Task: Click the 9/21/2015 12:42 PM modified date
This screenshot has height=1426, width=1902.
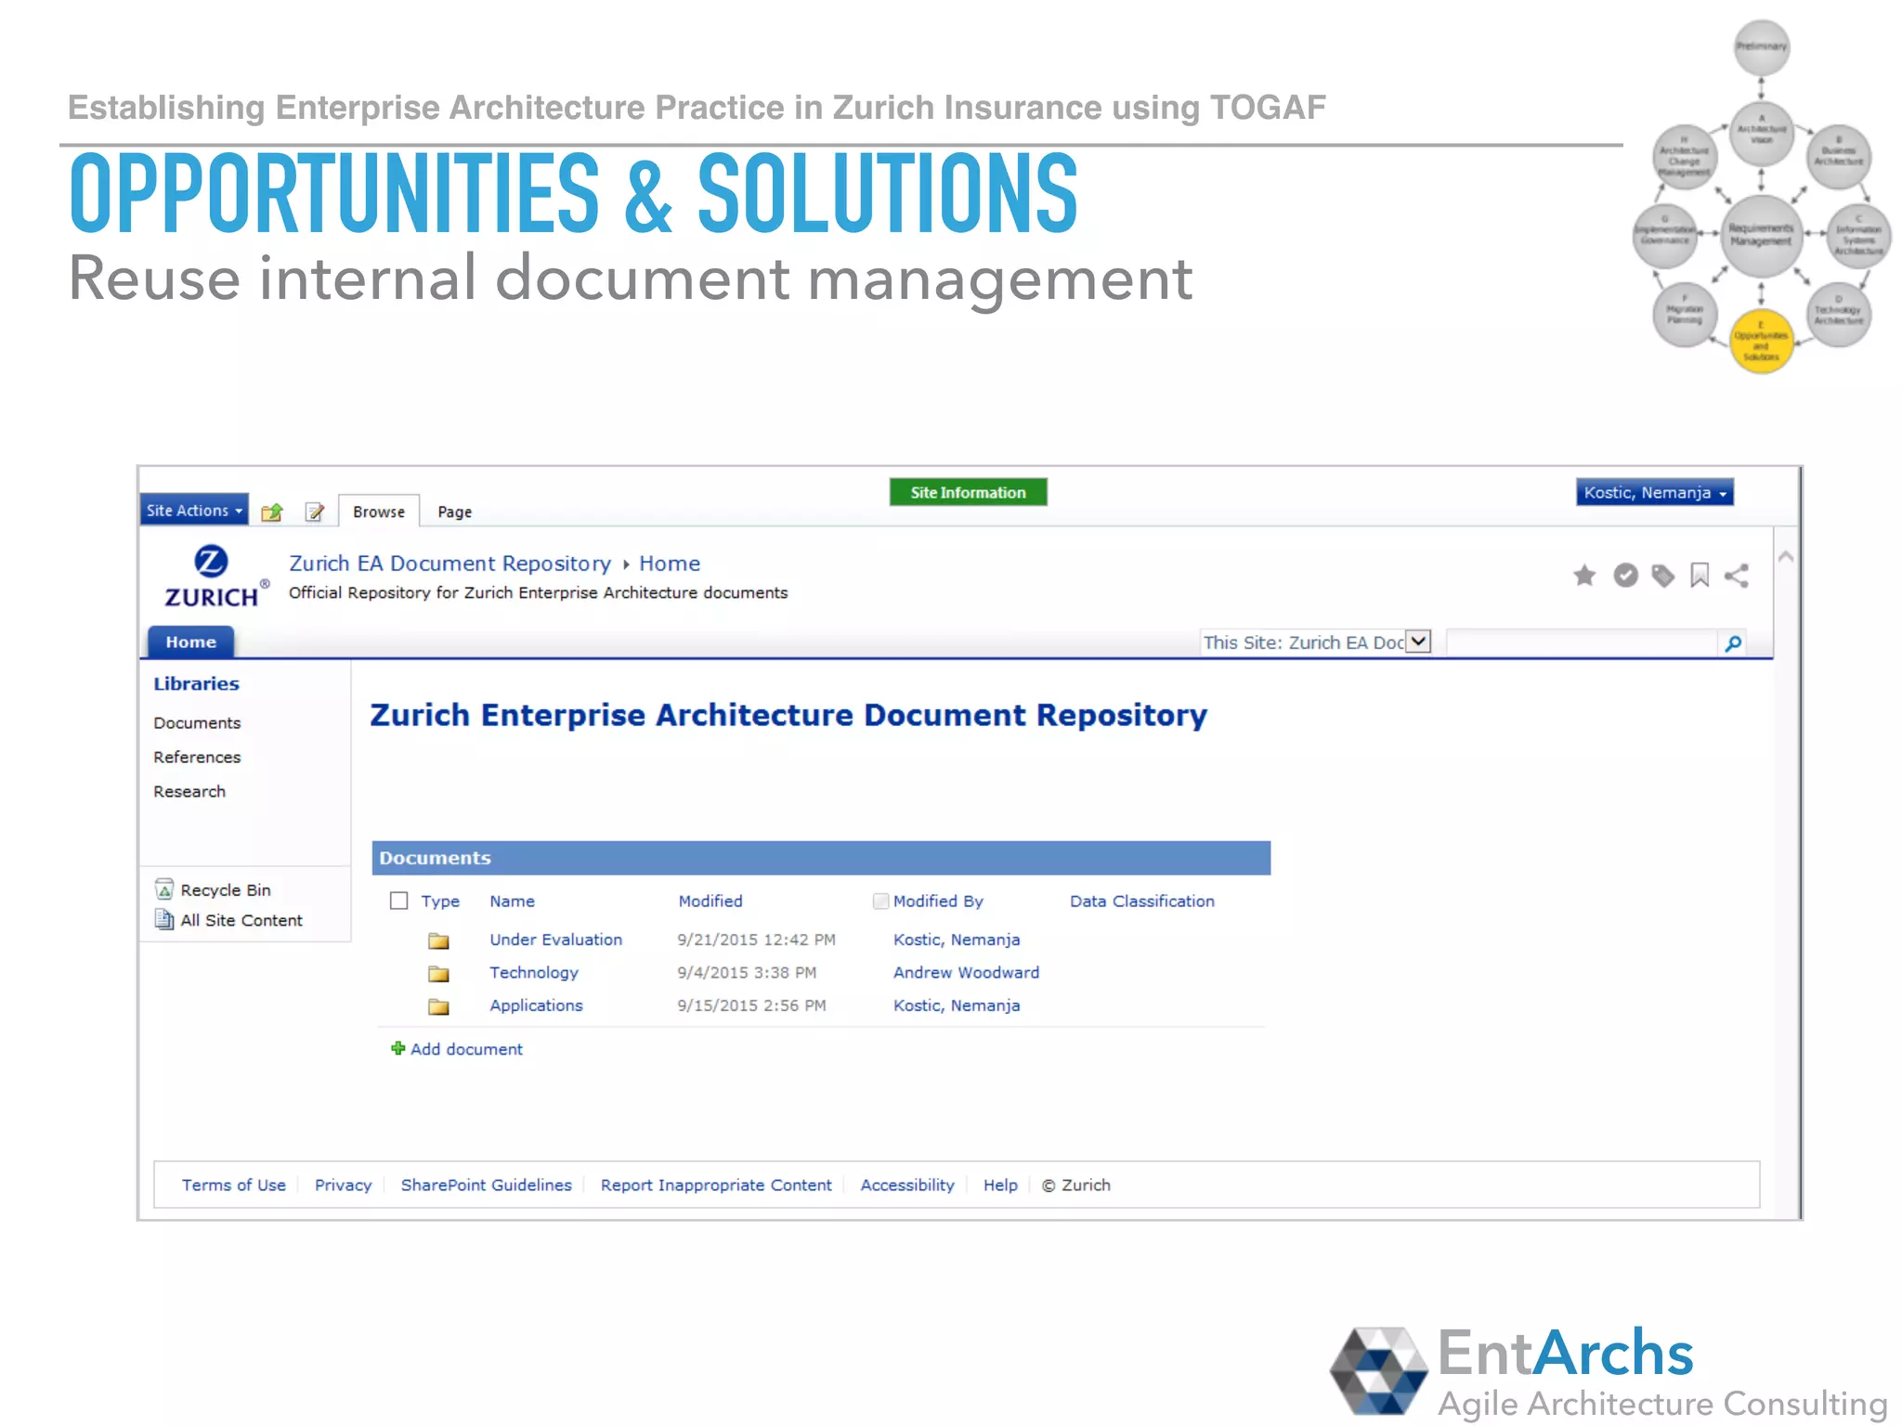Action: coord(757,940)
